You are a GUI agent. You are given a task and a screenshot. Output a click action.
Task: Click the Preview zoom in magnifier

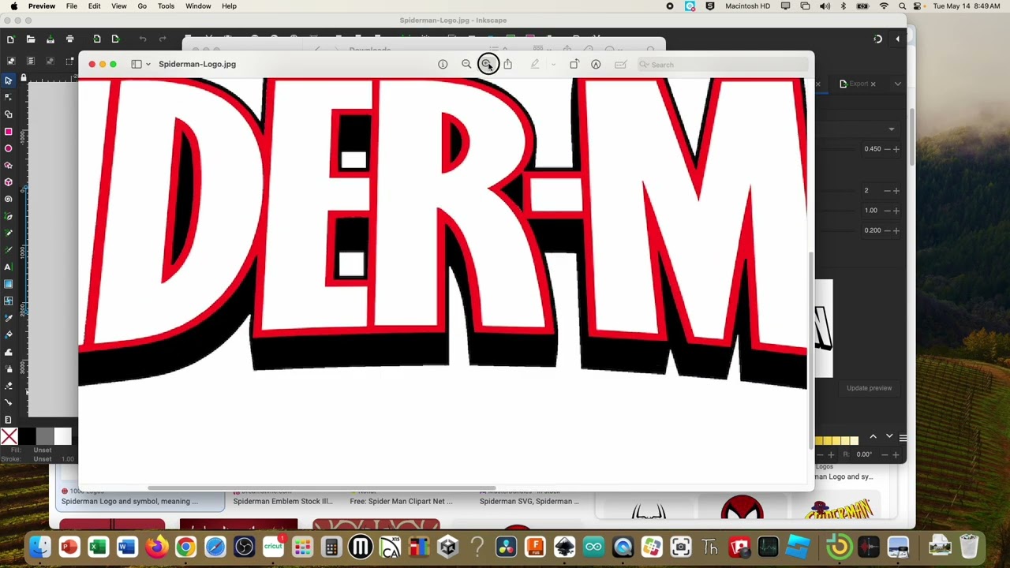pyautogui.click(x=488, y=64)
